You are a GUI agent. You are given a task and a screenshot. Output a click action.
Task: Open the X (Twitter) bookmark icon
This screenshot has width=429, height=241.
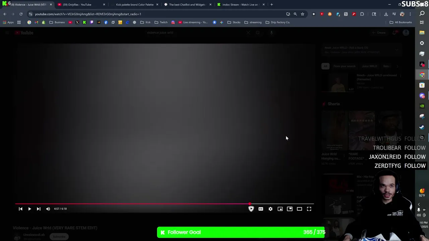click(x=77, y=22)
